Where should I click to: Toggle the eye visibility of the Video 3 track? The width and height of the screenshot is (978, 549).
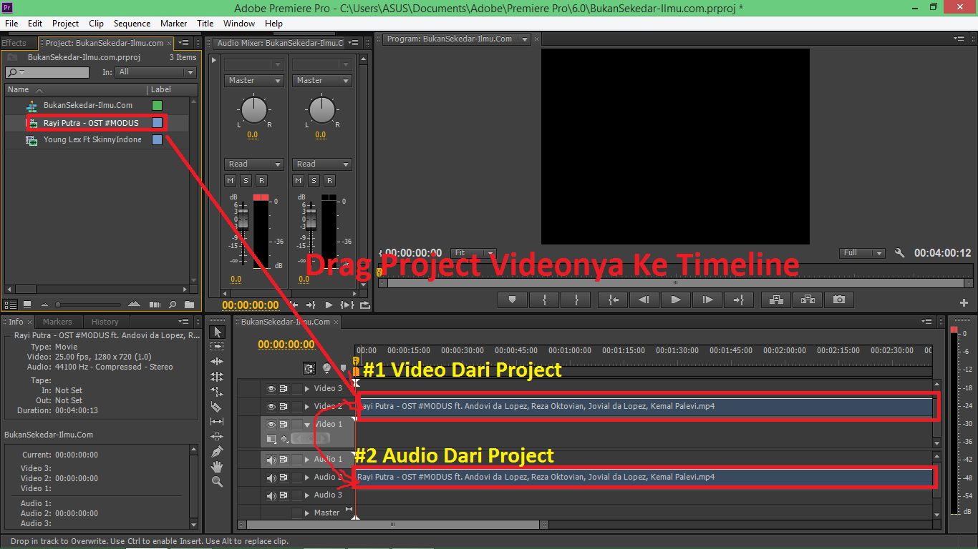(271, 389)
